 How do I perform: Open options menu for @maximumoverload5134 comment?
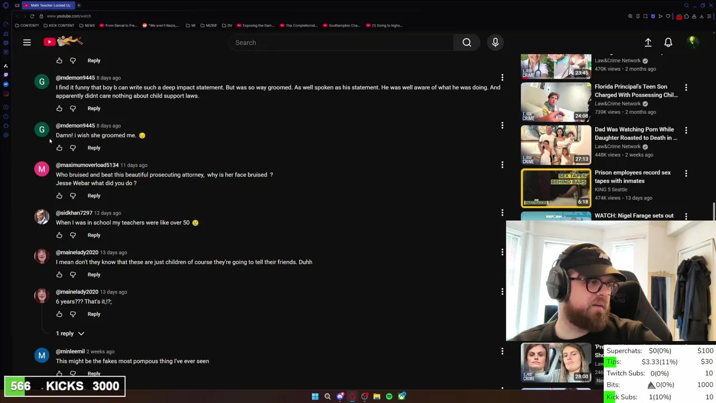[x=502, y=165]
